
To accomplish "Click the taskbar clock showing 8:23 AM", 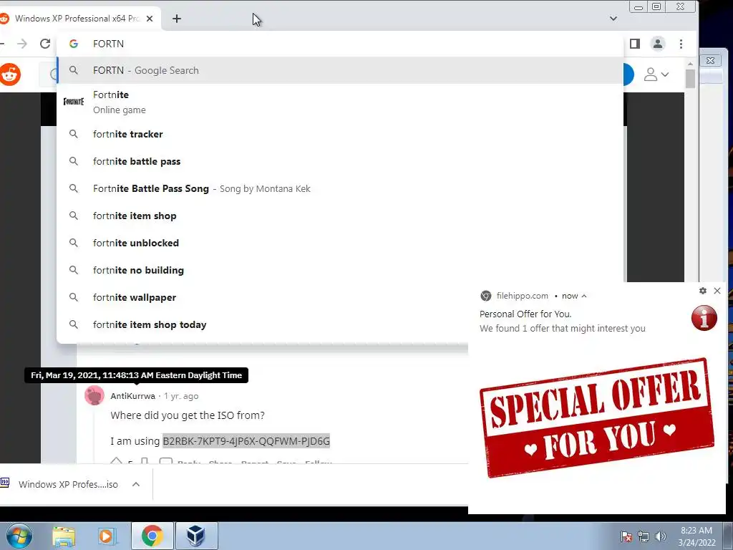I will (696, 536).
